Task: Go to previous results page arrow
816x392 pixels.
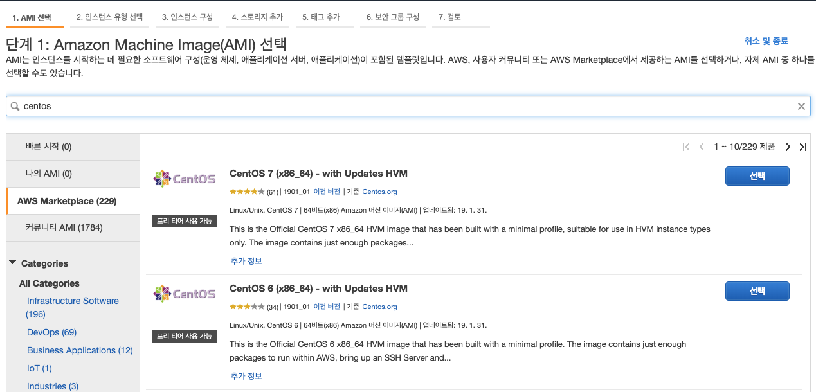Action: point(702,147)
